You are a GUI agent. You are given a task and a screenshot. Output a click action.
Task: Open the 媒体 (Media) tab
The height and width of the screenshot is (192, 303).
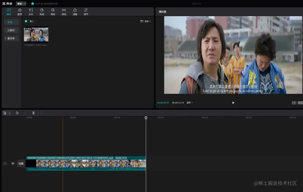[9, 12]
